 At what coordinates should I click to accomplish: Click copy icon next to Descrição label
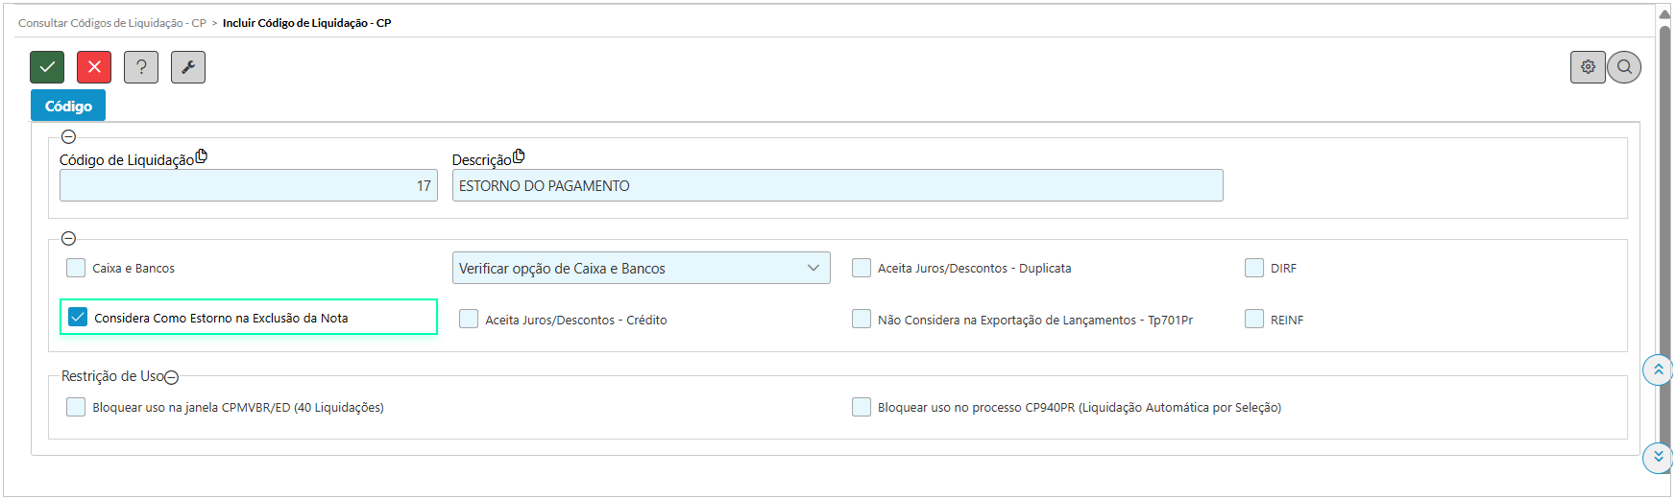(x=519, y=156)
